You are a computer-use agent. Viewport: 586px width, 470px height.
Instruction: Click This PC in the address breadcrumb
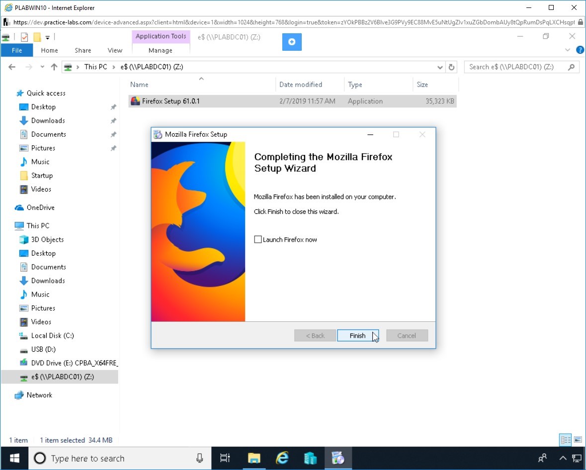click(x=95, y=67)
